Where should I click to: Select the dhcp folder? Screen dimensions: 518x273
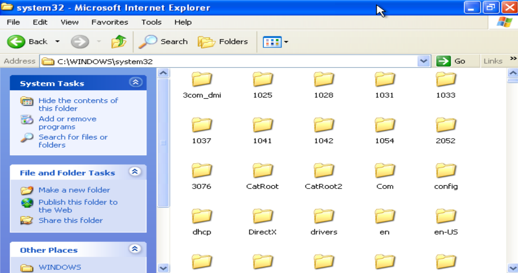point(202,222)
